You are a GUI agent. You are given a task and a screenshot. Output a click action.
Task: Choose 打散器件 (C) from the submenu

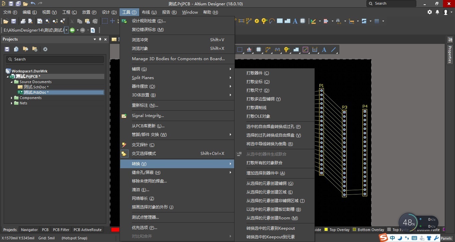coord(257,73)
